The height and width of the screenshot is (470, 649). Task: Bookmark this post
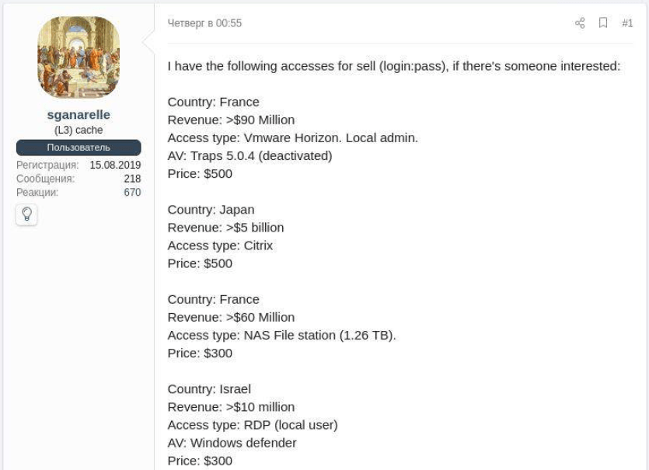point(603,23)
